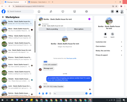Screen dimensions: 127x102
Task: Send a voice clip with microphone icon
Action: pyautogui.click(x=39, y=94)
